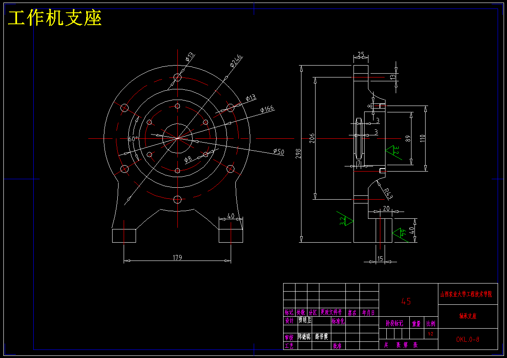This screenshot has width=507, height=358.
Task: Select the 工艺 label
Action: [x=289, y=346]
